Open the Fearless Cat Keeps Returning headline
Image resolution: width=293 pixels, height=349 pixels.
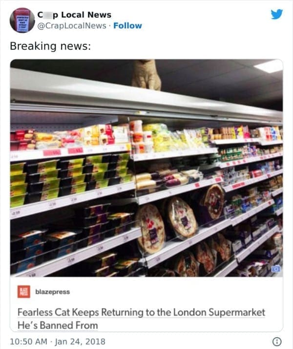click(141, 312)
